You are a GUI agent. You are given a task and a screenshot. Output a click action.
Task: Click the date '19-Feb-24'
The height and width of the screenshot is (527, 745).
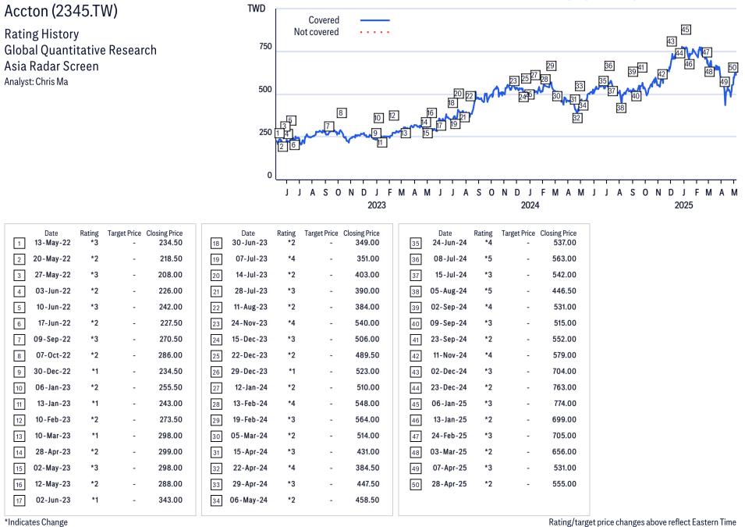click(x=250, y=419)
